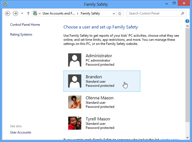Click the Family Safety breadcrumb segment
The width and height of the screenshot is (192, 142).
[x=90, y=13]
